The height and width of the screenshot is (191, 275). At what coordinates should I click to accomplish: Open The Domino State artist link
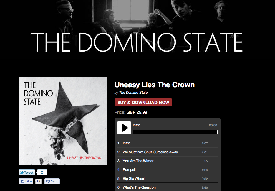click(x=133, y=93)
